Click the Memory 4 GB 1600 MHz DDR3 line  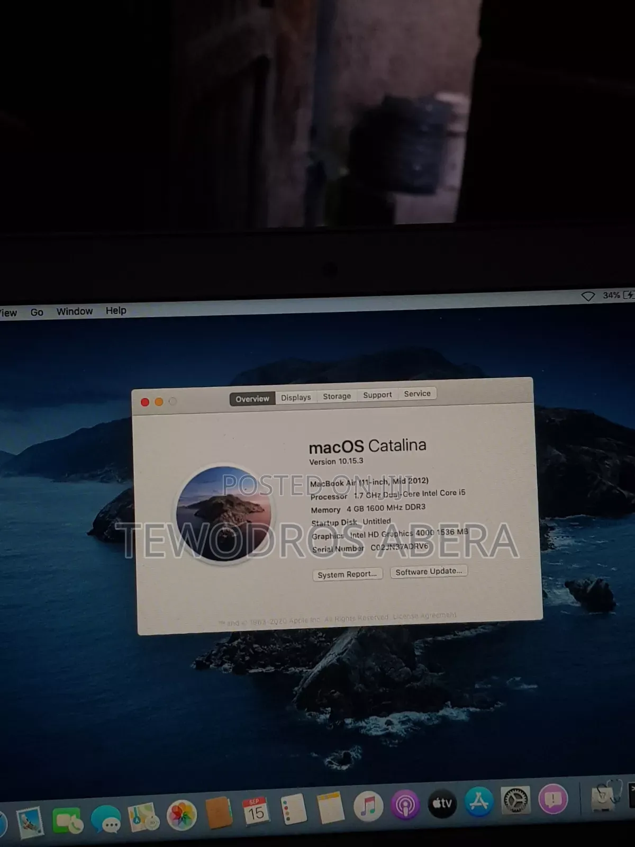pos(368,508)
